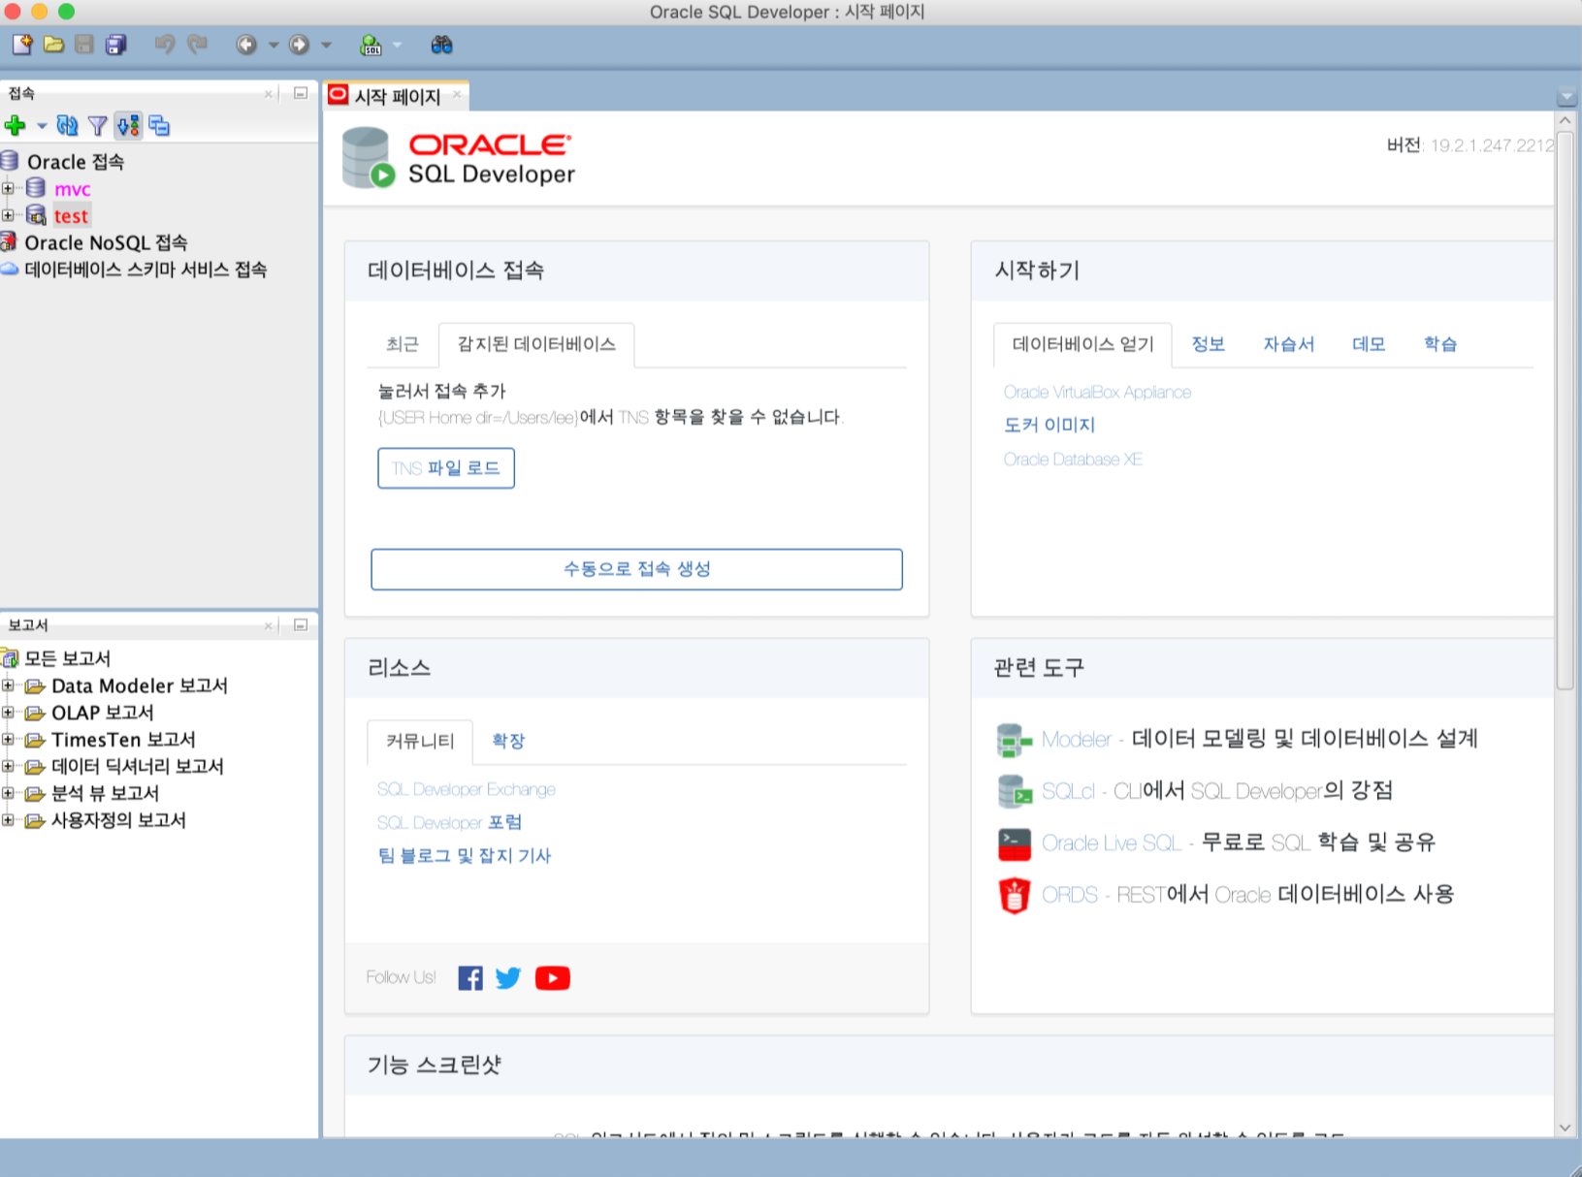Click the YouTube icon under Follow Us

pos(553,978)
